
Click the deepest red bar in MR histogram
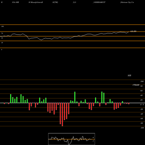(62, 115)
